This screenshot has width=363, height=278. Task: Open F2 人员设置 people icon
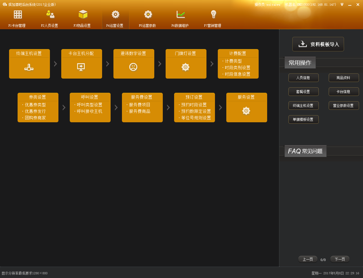[x=50, y=14]
